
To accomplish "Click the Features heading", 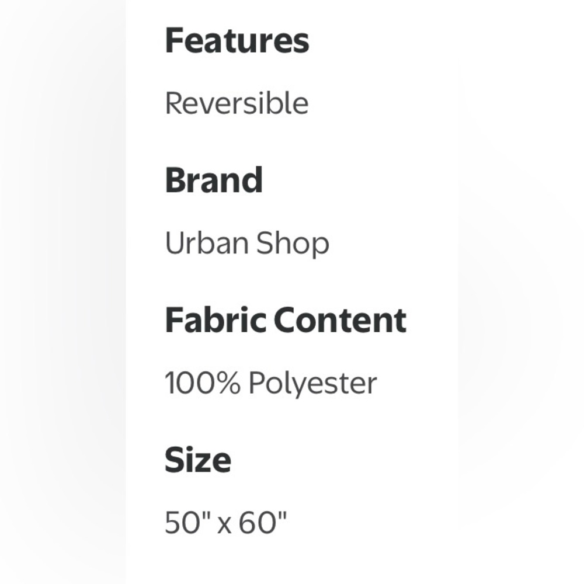I will pos(237,41).
